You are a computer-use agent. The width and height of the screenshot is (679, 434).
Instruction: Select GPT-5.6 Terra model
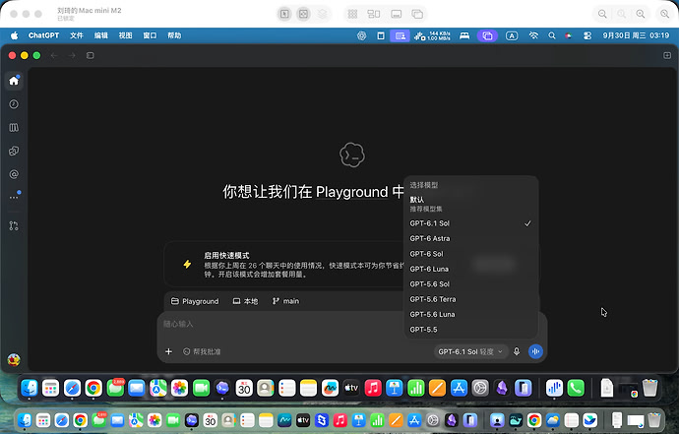click(x=470, y=299)
